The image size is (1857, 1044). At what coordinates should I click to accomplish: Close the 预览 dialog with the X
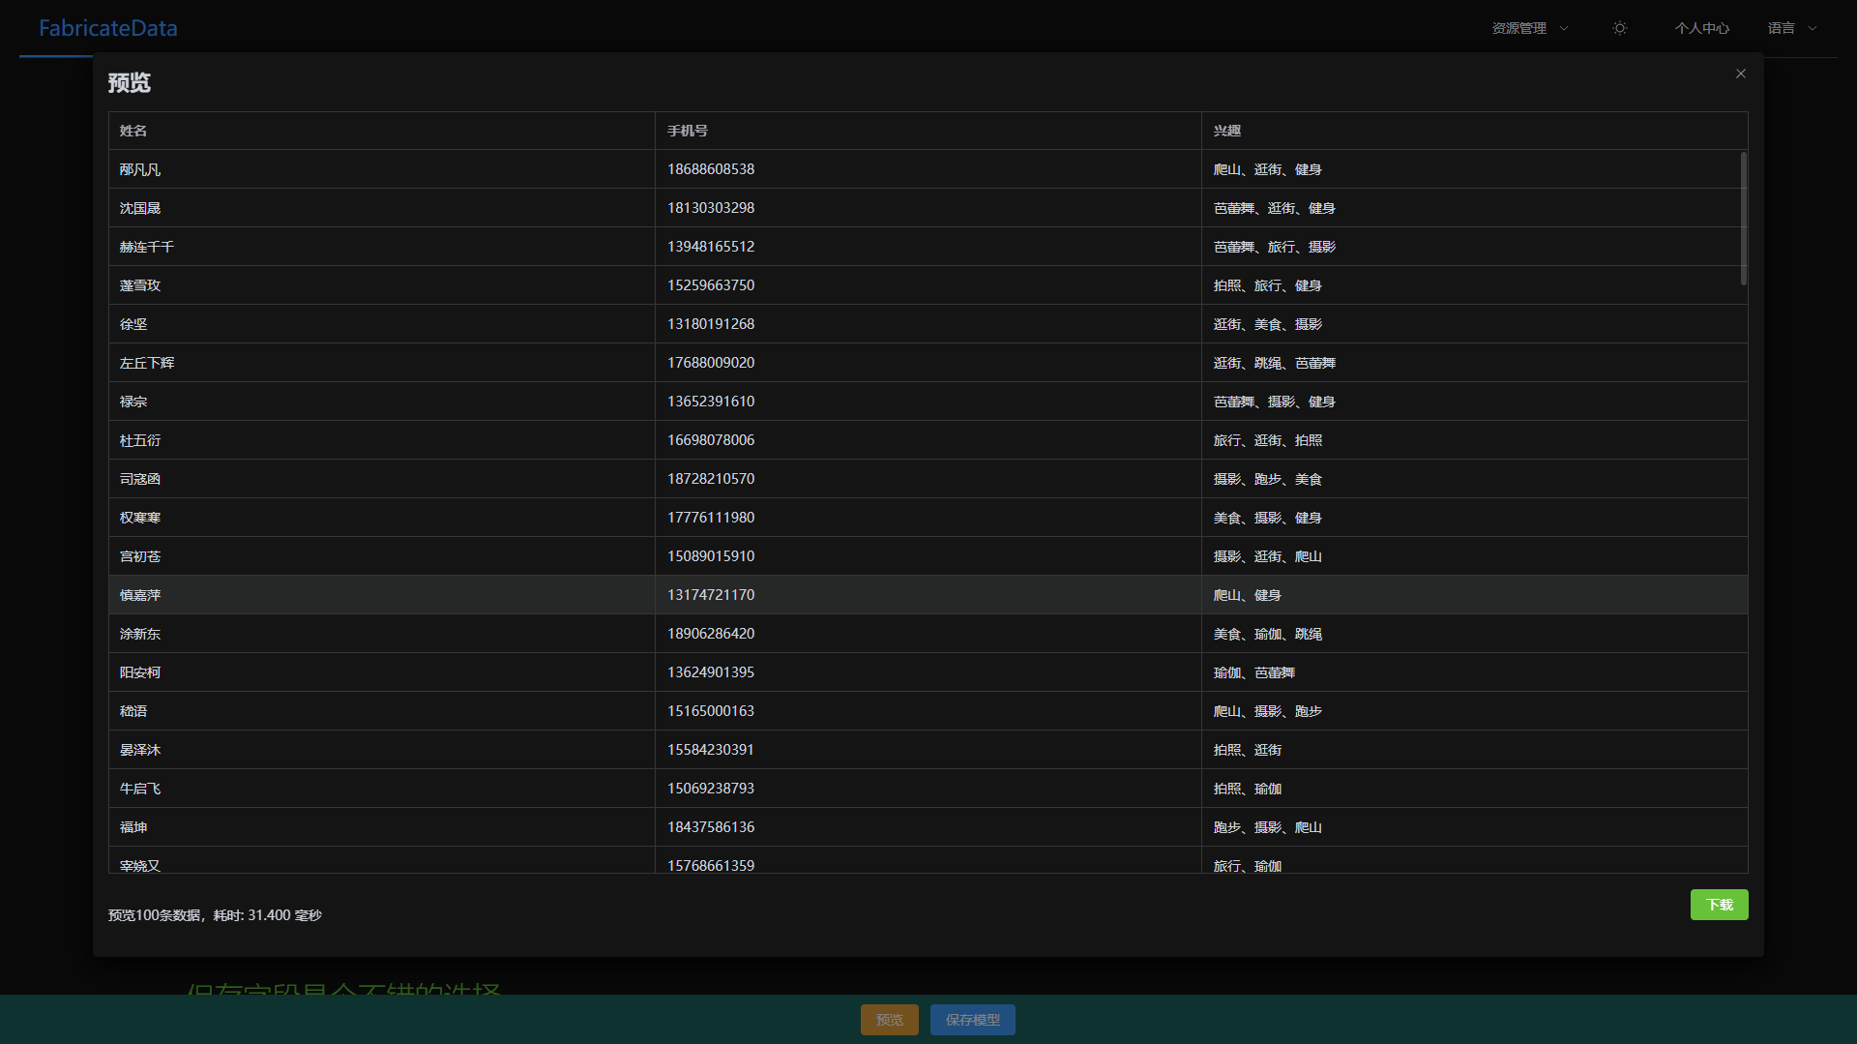point(1741,74)
